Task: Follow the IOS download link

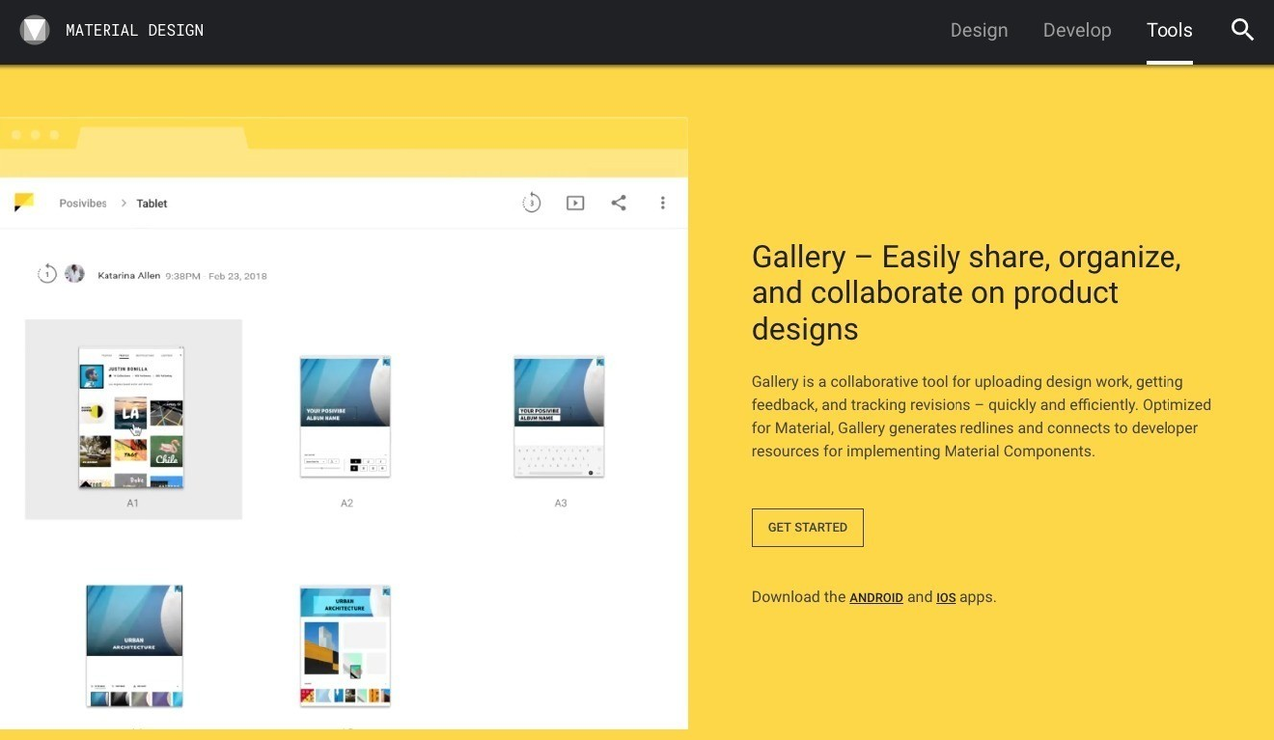Action: pos(946,598)
